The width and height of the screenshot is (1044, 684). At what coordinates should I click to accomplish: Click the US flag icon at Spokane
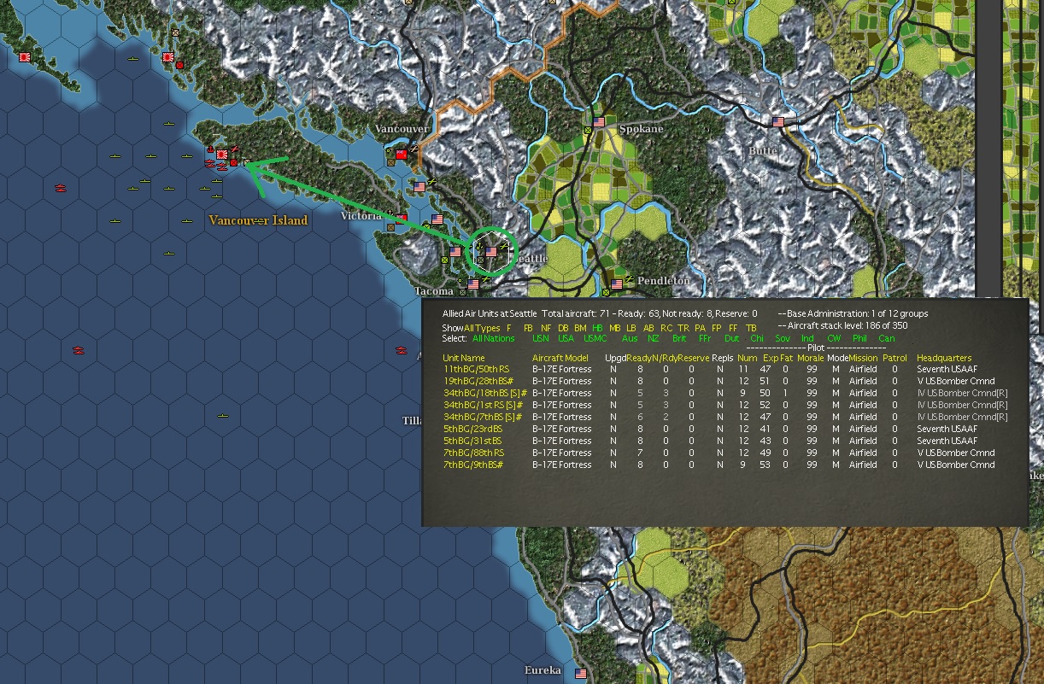[x=599, y=122]
